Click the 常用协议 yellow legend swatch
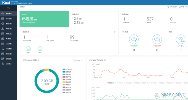The height and width of the screenshot is (100, 188). (x=64, y=85)
